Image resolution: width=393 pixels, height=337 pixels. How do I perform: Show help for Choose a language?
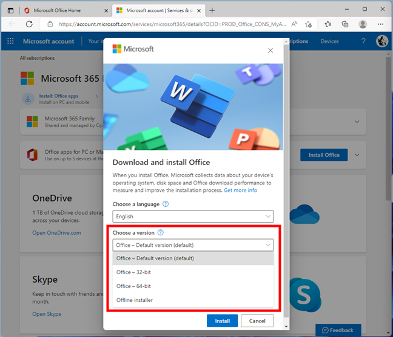click(x=166, y=204)
